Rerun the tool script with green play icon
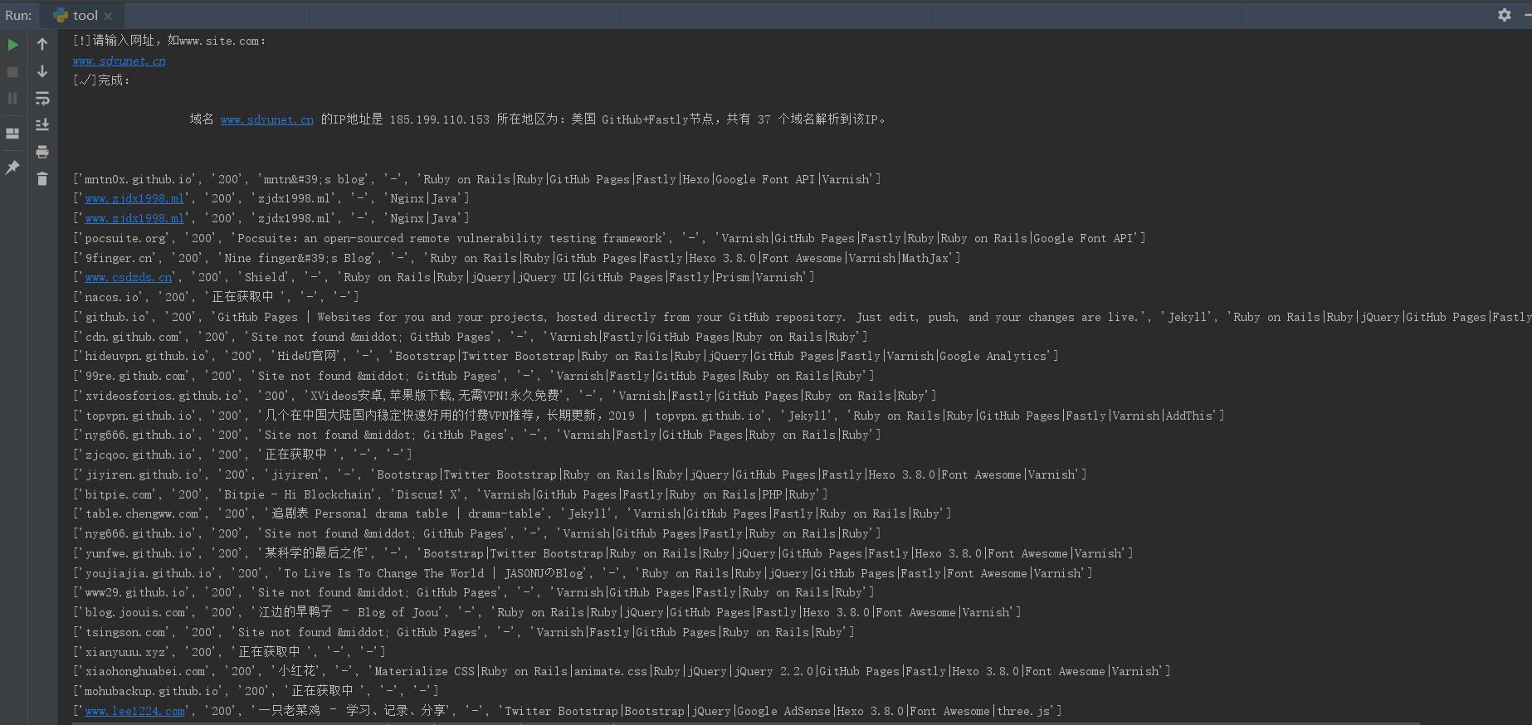 [x=12, y=45]
